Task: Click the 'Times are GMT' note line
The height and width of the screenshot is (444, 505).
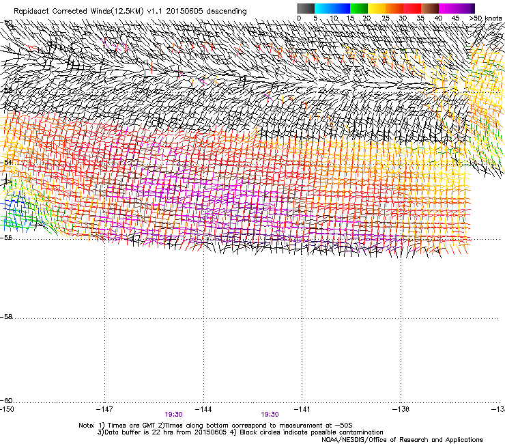Action: [x=216, y=426]
